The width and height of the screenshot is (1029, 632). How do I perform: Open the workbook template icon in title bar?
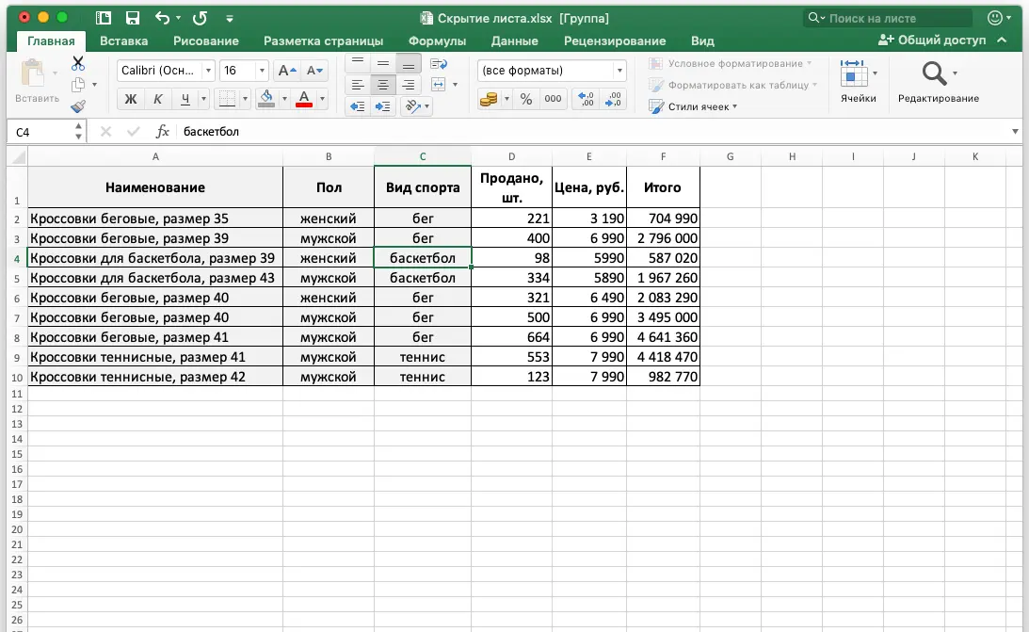click(103, 19)
